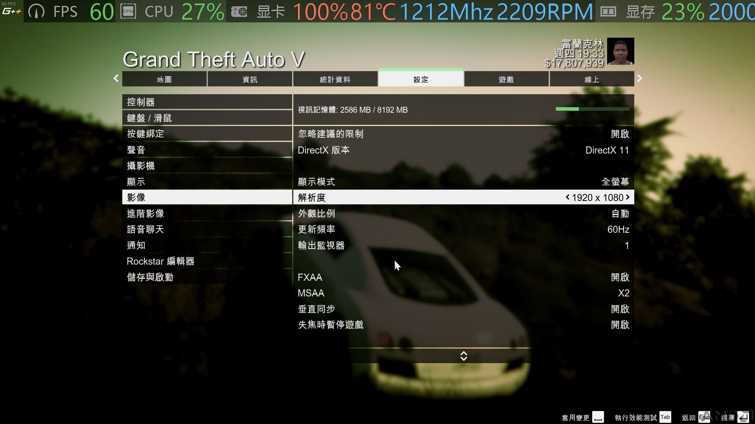The image size is (755, 424).
Task: Click the 富蘭克林 character name
Action: point(583,44)
